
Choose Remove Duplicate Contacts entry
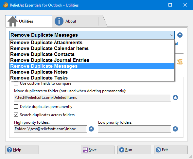(92, 54)
